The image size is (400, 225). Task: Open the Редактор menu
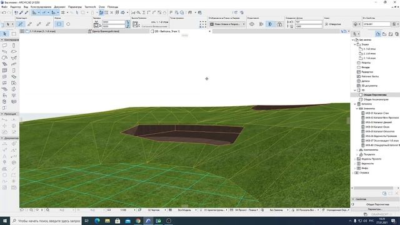coord(15,7)
